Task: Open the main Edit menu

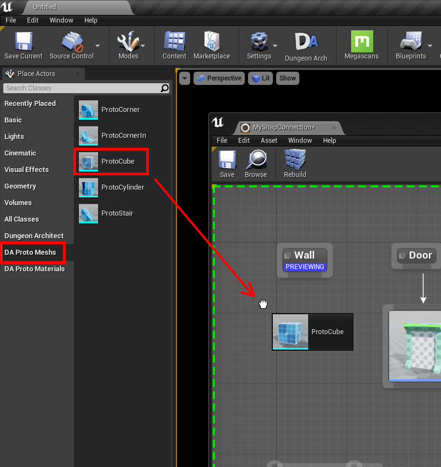Action: (33, 20)
